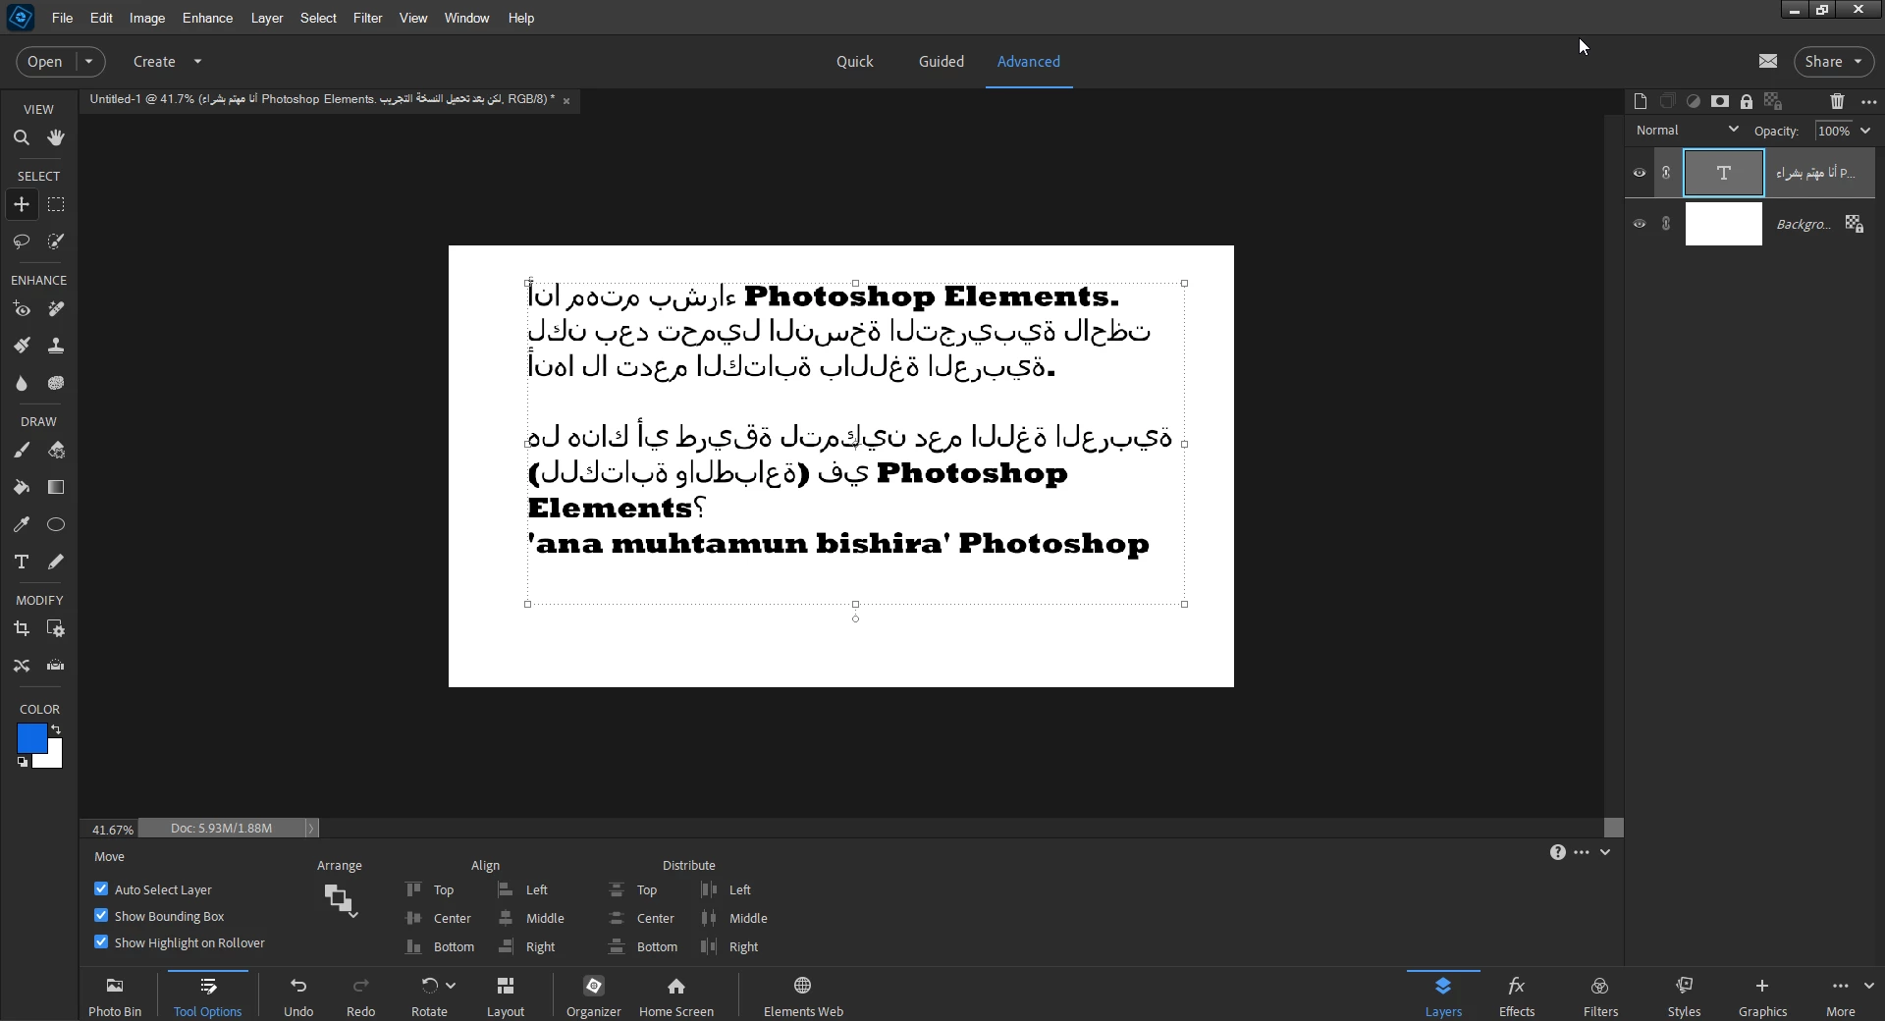Expand the More panel arrow
The height and width of the screenshot is (1021, 1885).
[1869, 986]
